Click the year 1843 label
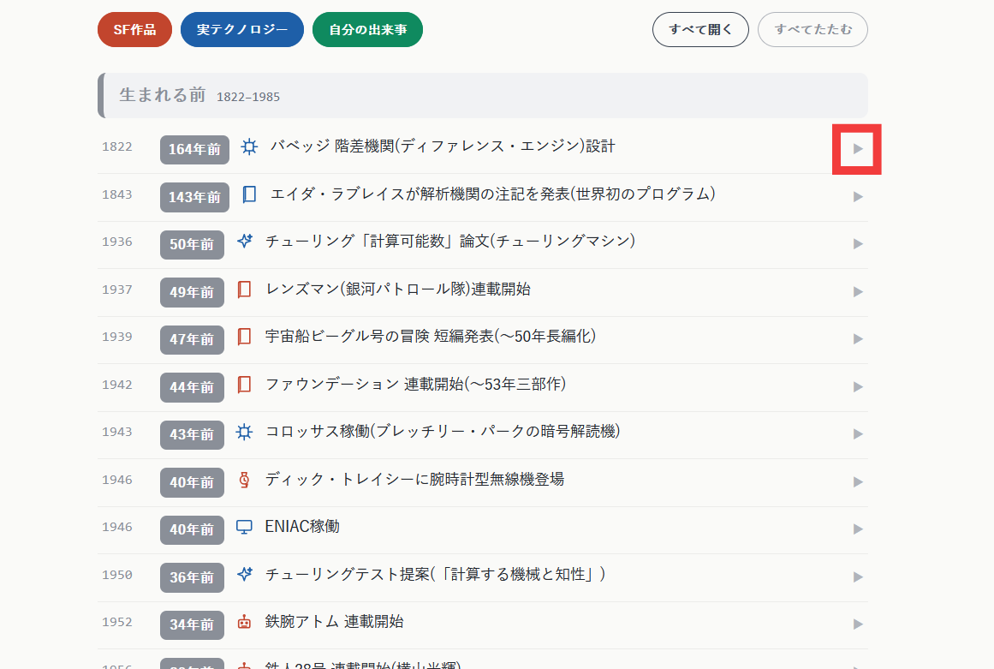994x669 pixels. click(x=117, y=194)
